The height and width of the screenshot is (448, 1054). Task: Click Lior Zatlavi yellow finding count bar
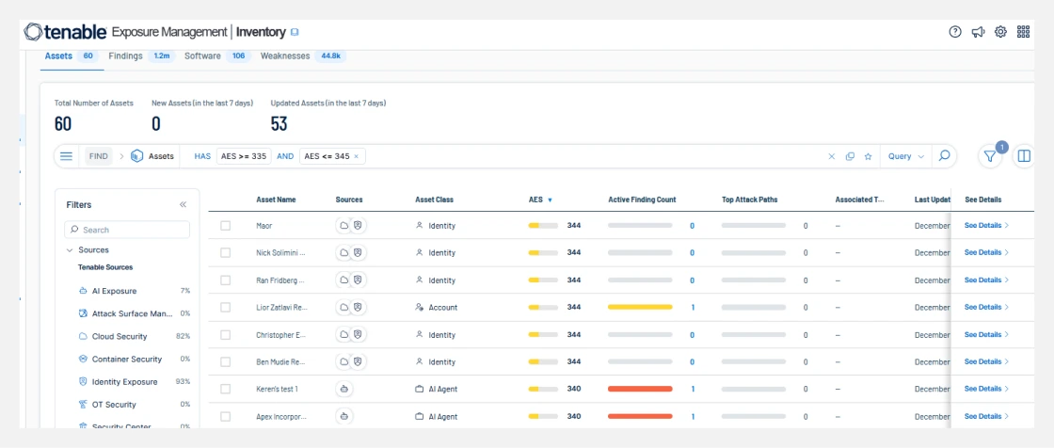point(640,307)
